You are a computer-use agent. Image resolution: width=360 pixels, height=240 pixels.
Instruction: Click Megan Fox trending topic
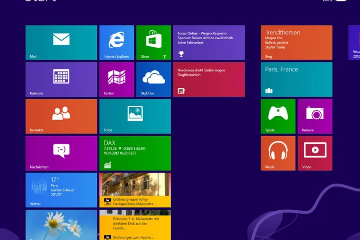[274, 38]
